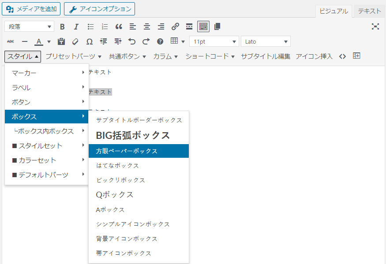Switch to the テキスト editor tab
The image size is (386, 264).
coord(369,11)
